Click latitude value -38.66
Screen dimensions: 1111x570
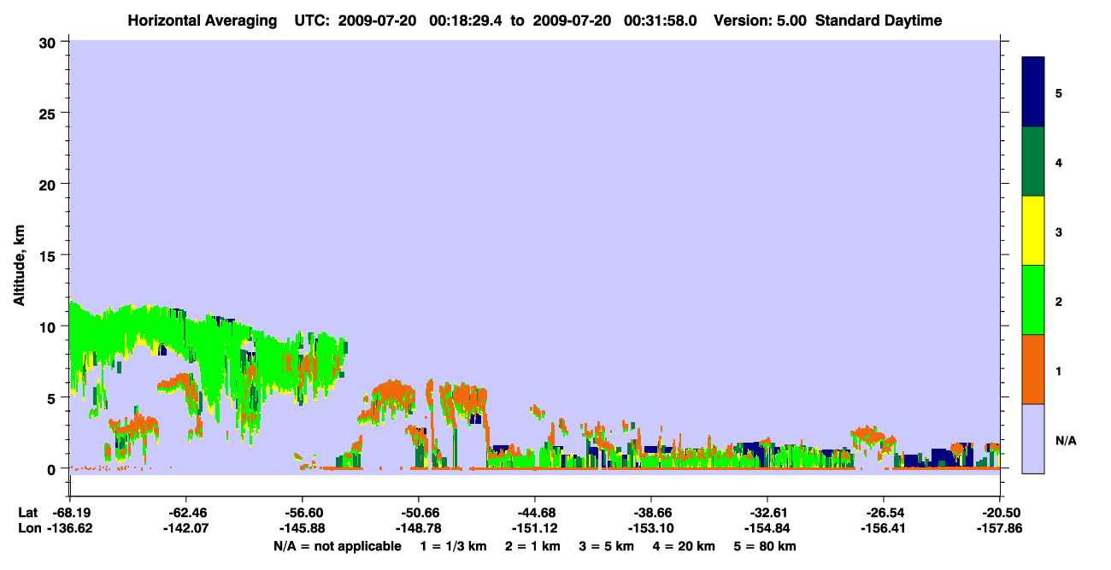point(651,513)
